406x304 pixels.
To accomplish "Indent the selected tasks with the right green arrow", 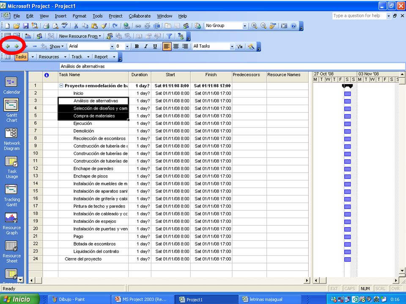I will pyautogui.click(x=16, y=46).
